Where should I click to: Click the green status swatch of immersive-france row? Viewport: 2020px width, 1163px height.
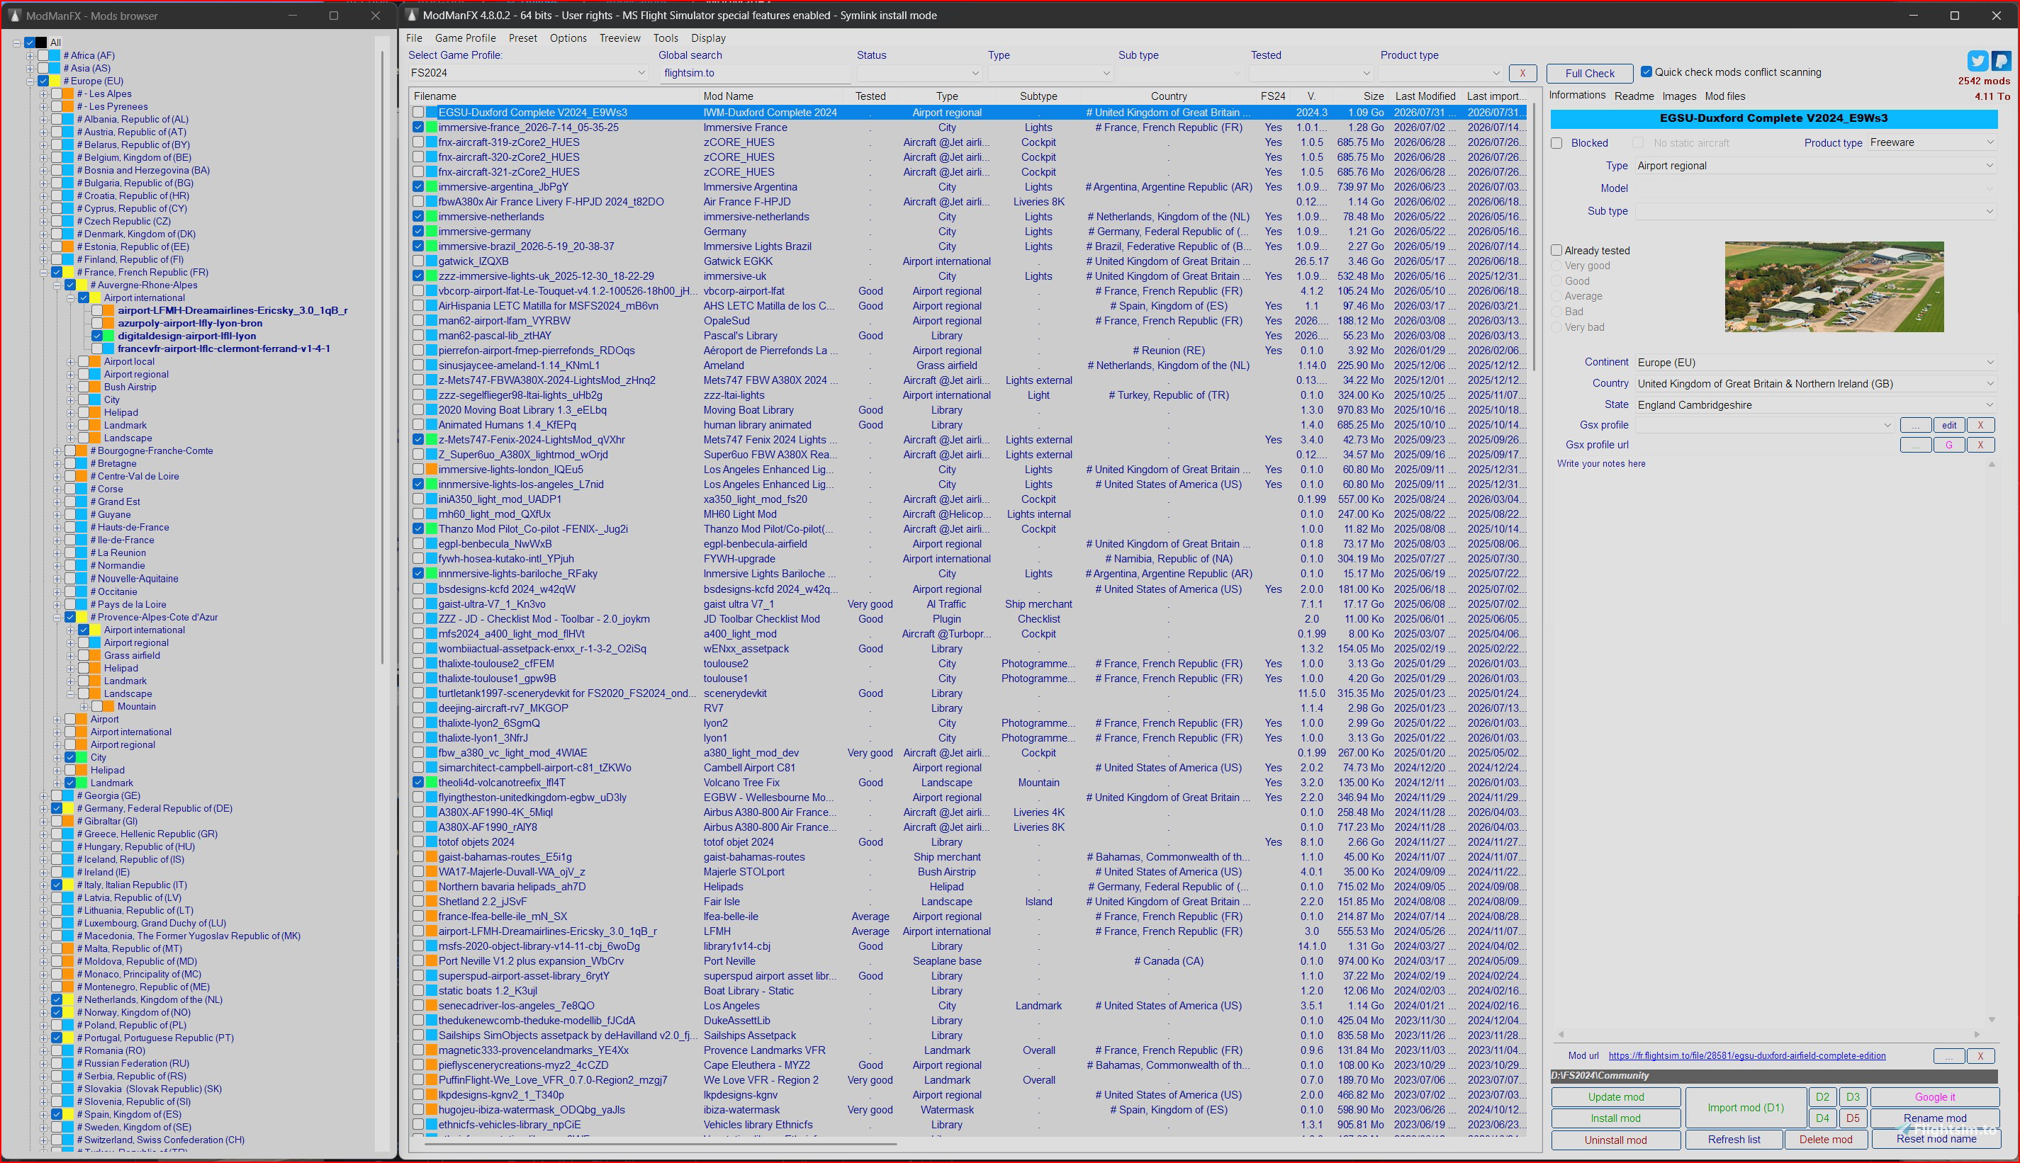432,127
